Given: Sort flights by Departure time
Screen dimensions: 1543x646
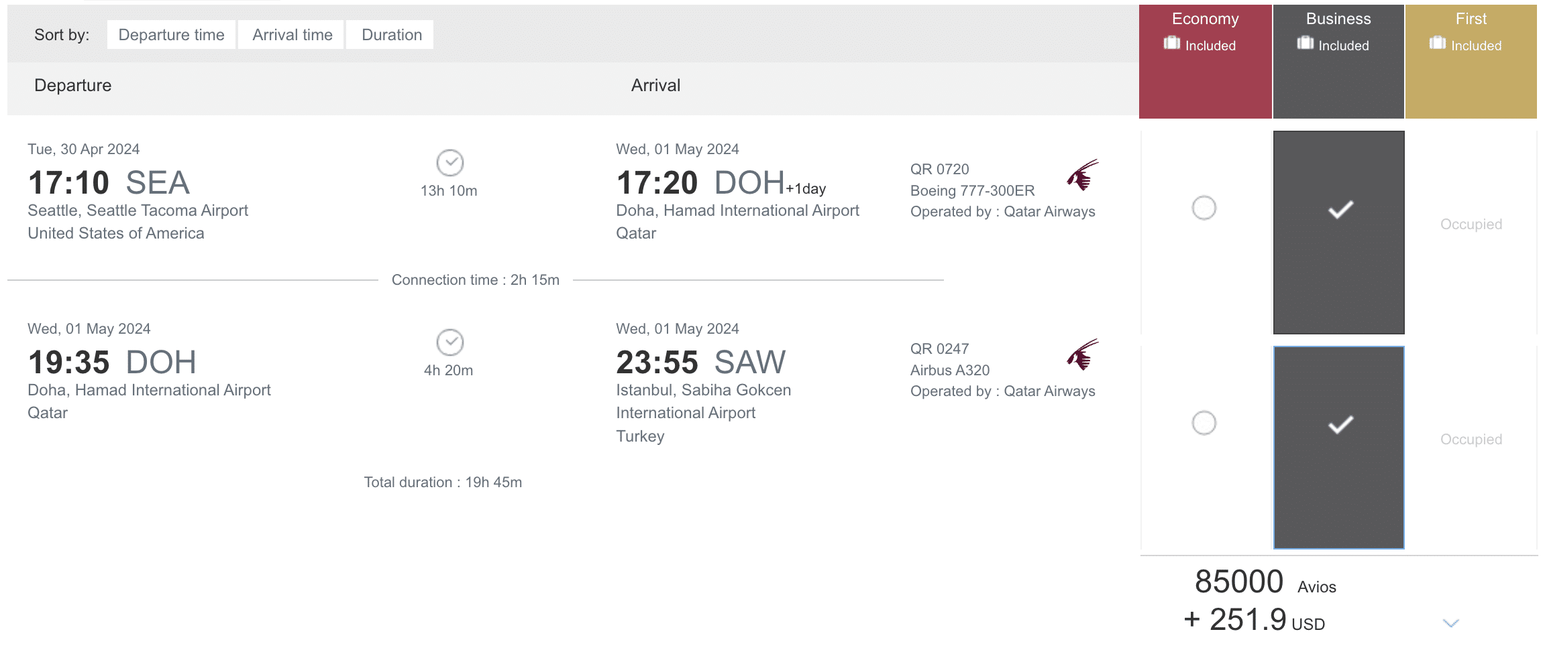Looking at the screenshot, I should (171, 35).
